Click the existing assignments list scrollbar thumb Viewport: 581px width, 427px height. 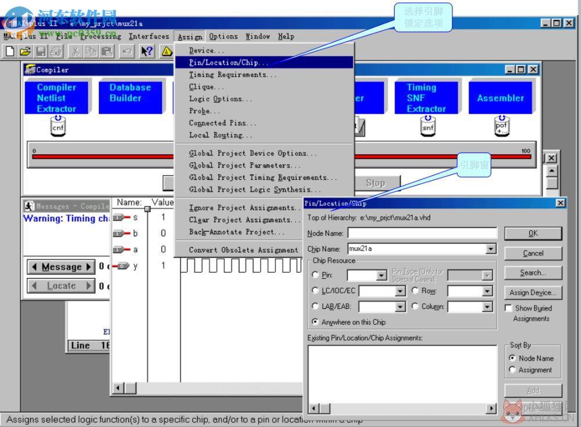325,408
